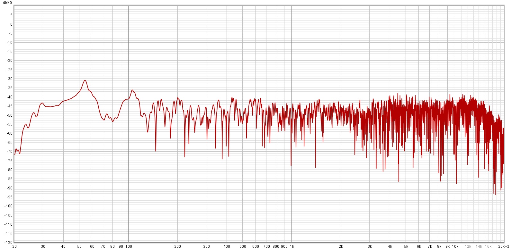Viewport: 511px width, 250px height.
Task: Click the dBFS unit label
Action: (x=8, y=3)
